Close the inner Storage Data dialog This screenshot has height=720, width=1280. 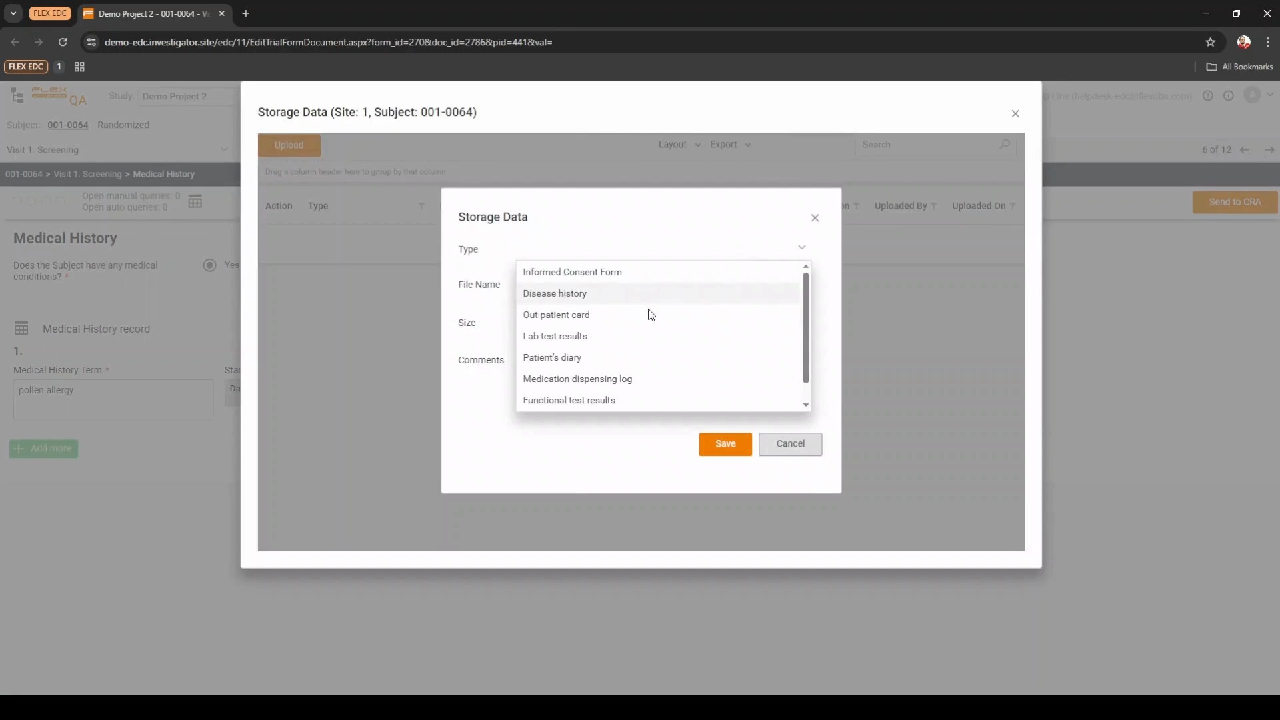coord(815,218)
